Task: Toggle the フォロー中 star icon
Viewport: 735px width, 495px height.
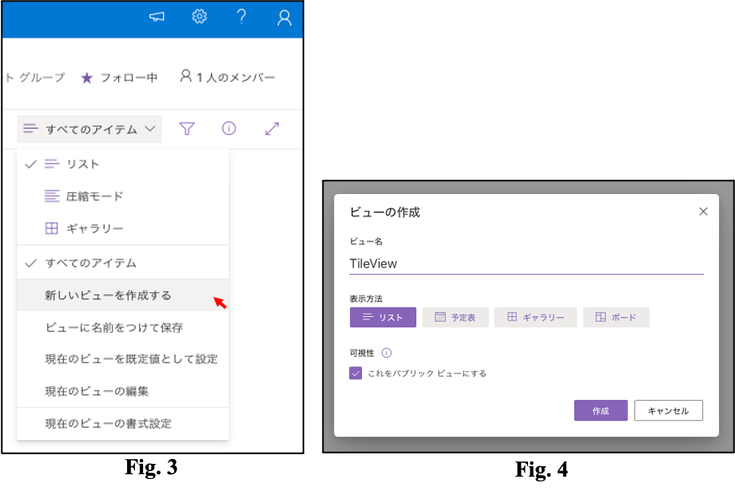Action: coord(87,77)
